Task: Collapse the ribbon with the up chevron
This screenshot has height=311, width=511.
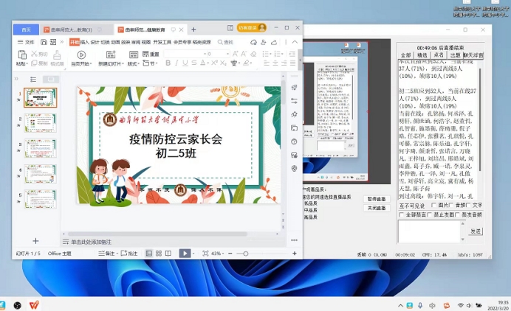Action: (x=295, y=42)
